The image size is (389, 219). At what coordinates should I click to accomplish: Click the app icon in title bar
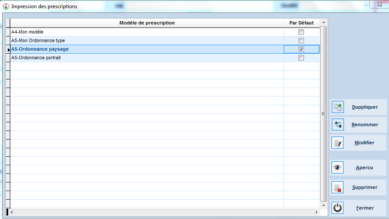pyautogui.click(x=6, y=6)
